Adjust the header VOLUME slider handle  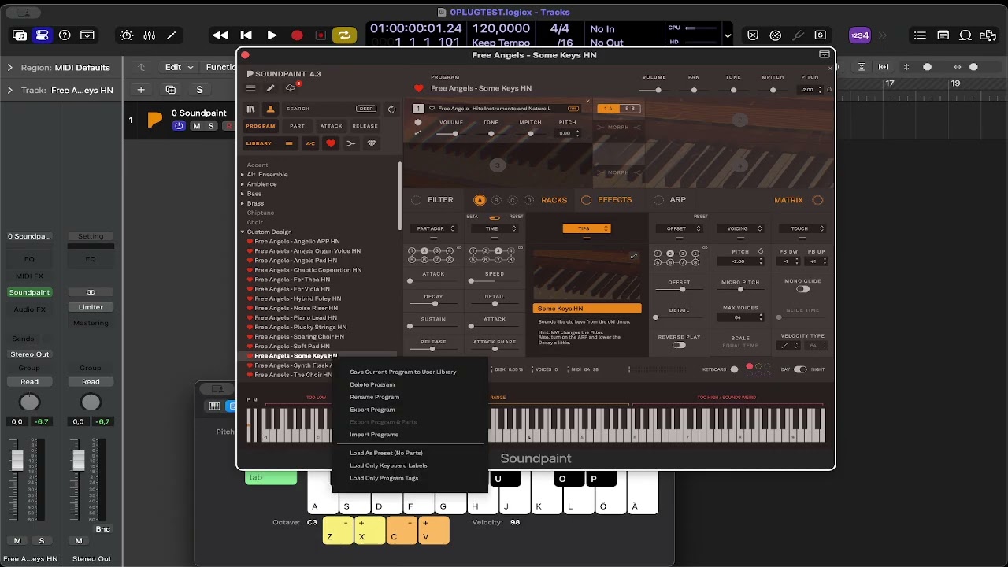coord(658,90)
